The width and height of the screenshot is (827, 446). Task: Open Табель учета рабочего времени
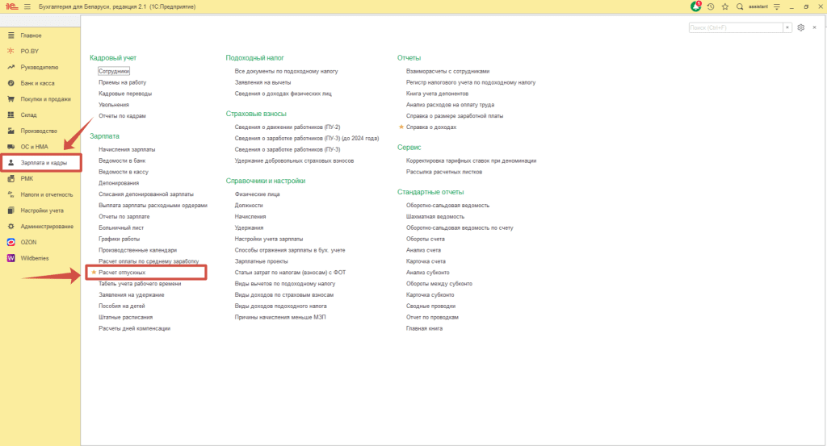point(140,283)
